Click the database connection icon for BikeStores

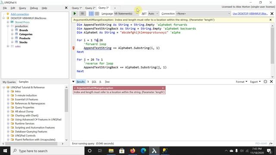(x=8, y=18)
